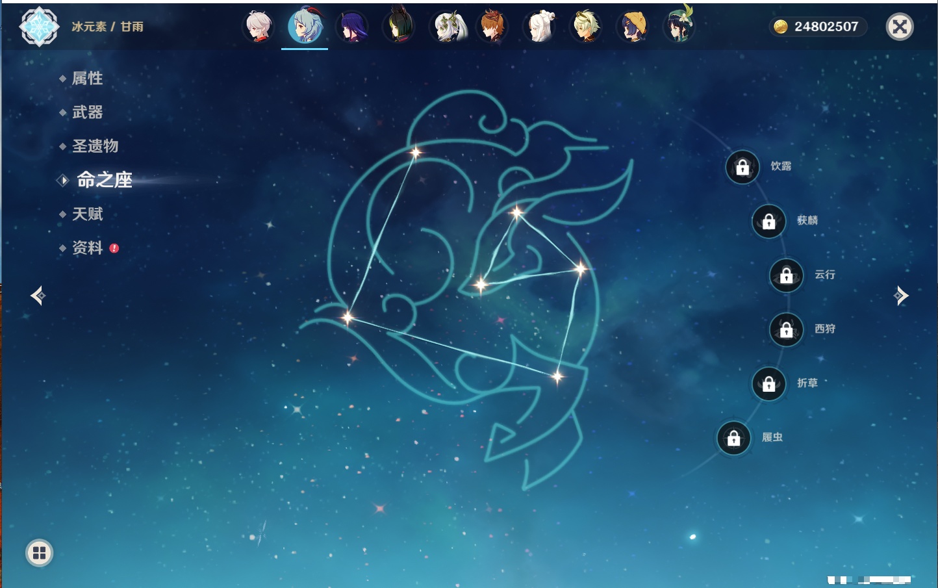
Task: Click the four-square grid button
Action: click(x=39, y=553)
